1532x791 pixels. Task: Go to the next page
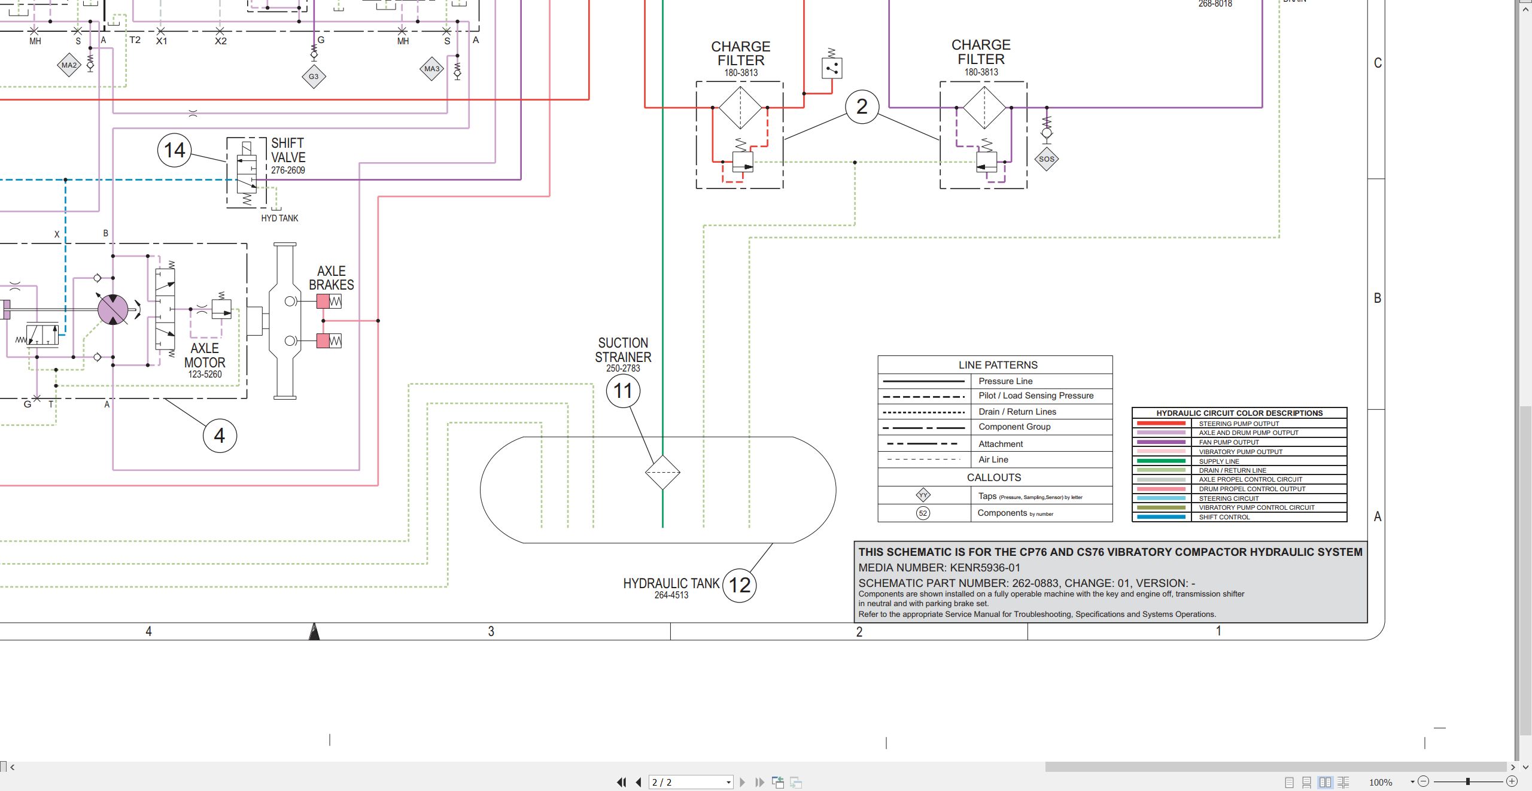click(x=743, y=782)
